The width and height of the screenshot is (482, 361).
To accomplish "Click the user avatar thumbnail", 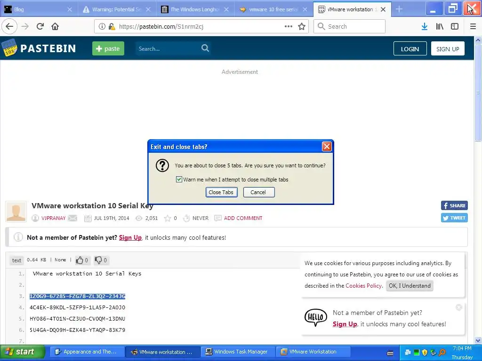I will [x=16, y=212].
